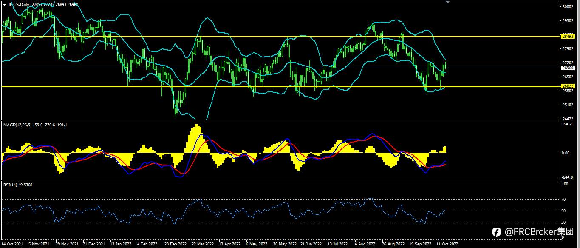
Task: Click the 27902 value on the price scale
Action: coord(568,49)
